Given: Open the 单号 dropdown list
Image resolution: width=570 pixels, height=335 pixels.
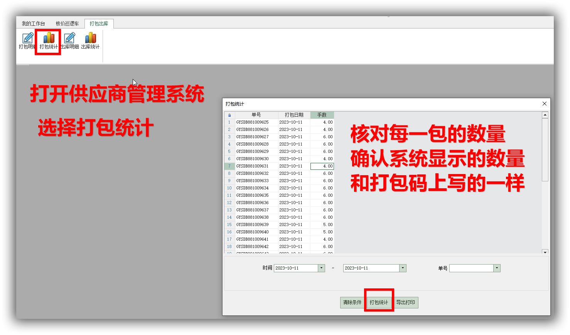Looking at the screenshot, I should 497,268.
